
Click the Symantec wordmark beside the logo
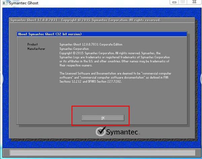click(x=123, y=132)
